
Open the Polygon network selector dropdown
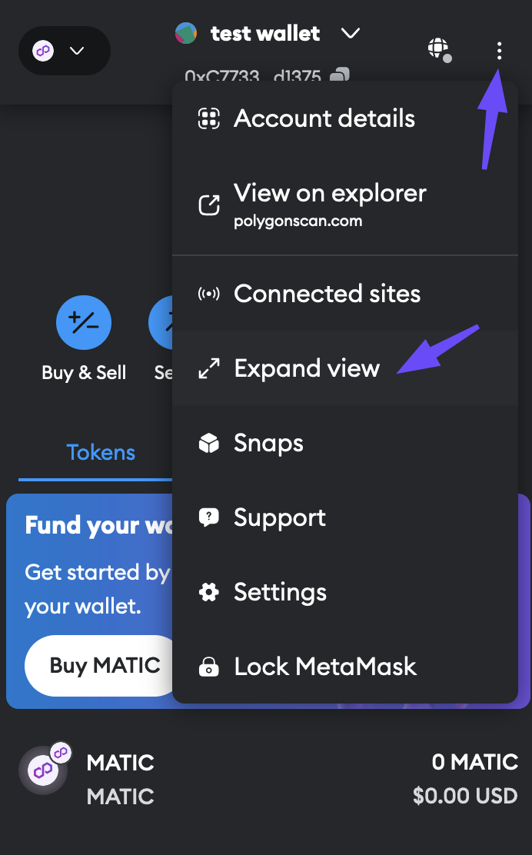click(64, 51)
